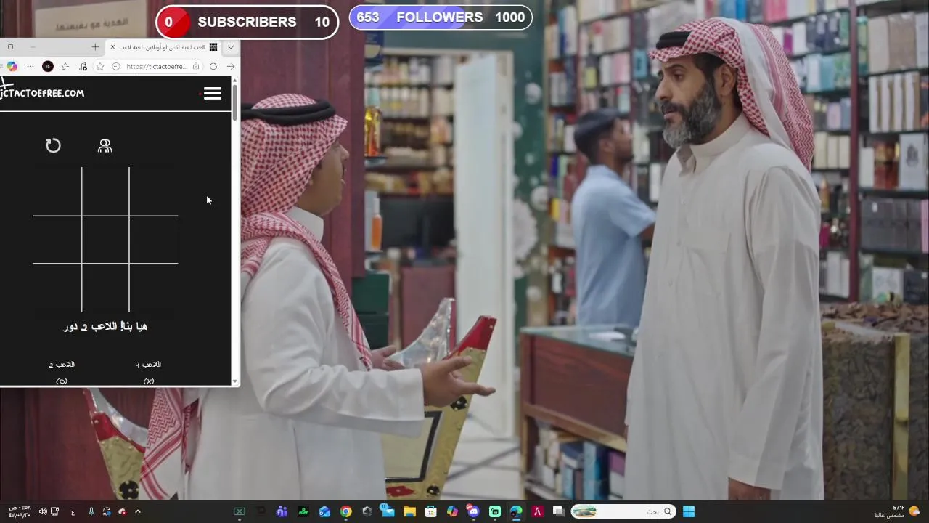Open the browser's three-dot settings menu
The width and height of the screenshot is (929, 523).
click(x=30, y=66)
